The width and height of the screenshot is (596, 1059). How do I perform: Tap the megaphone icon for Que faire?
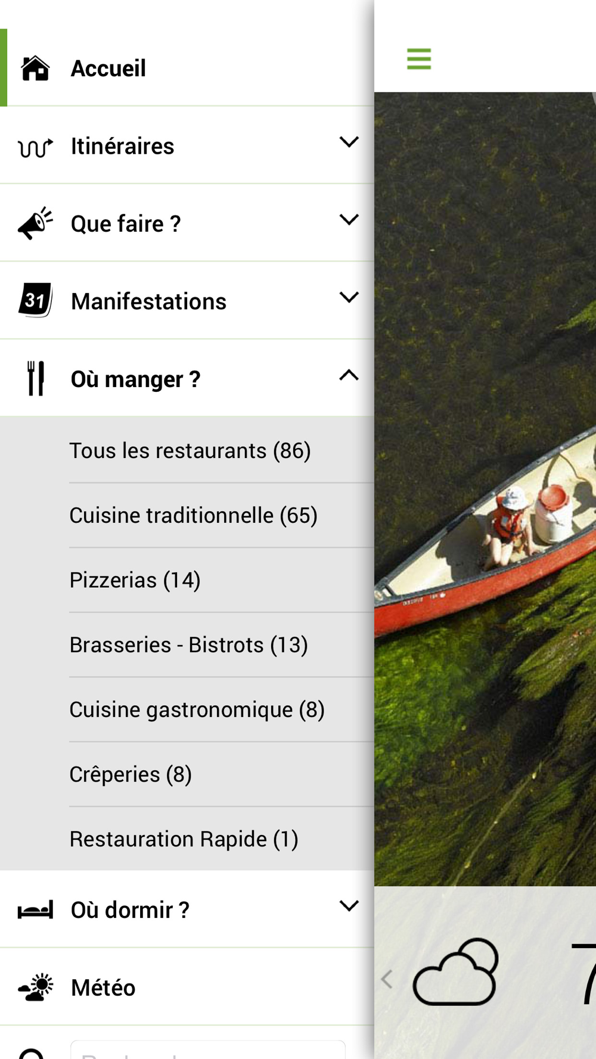pyautogui.click(x=36, y=223)
